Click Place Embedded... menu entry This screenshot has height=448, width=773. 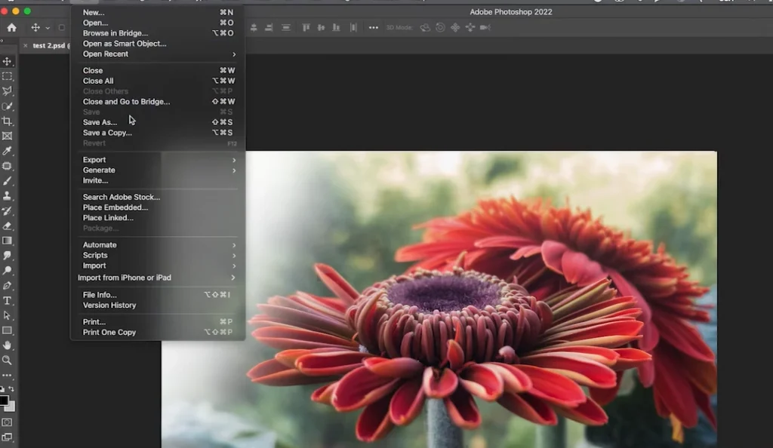115,207
